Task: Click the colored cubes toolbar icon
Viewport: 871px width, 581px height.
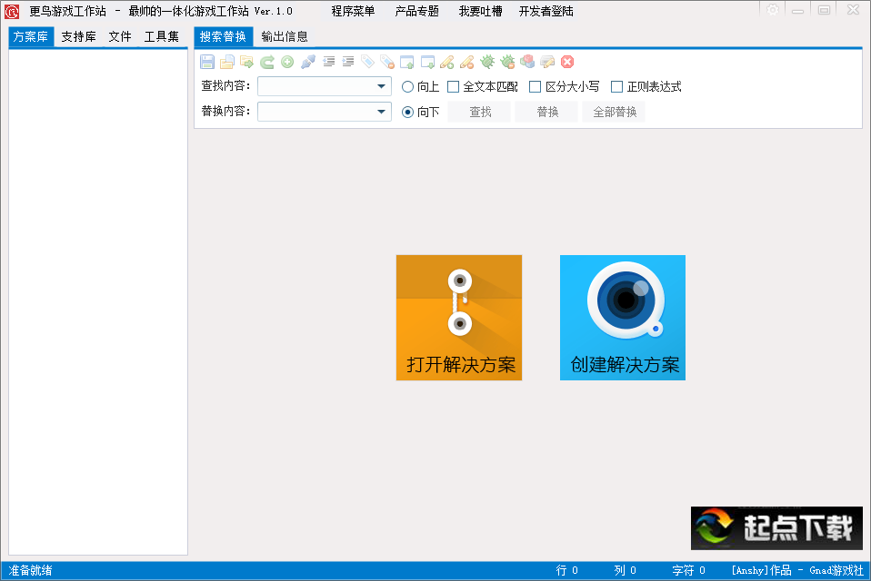Action: click(x=527, y=62)
